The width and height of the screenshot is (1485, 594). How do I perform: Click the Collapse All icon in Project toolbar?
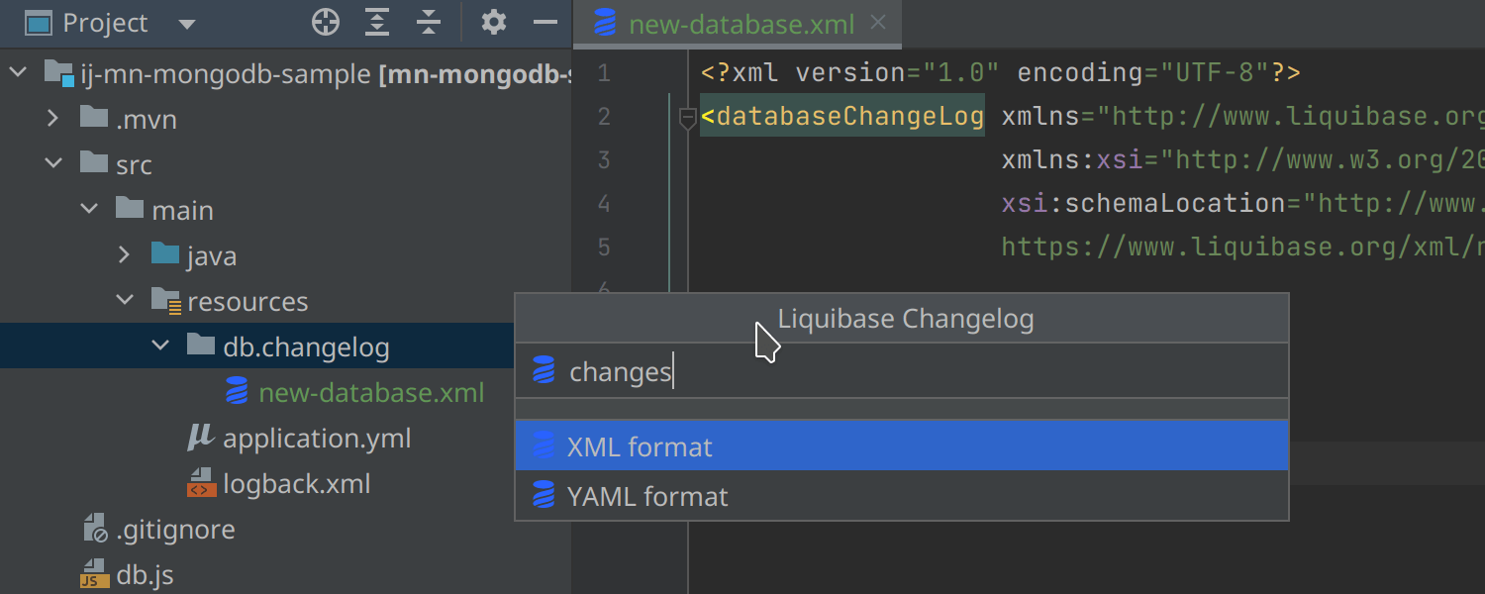[x=428, y=23]
